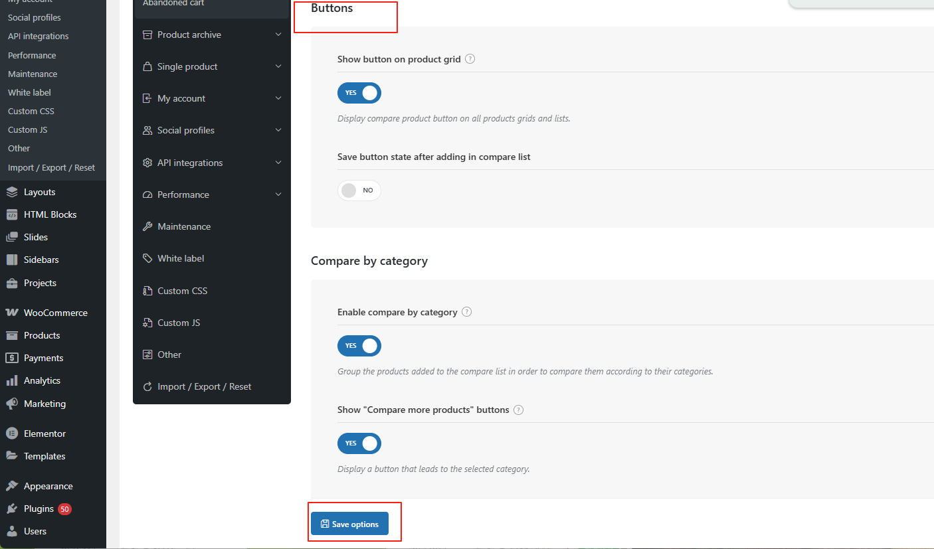Click the Other sliders icon

click(147, 354)
